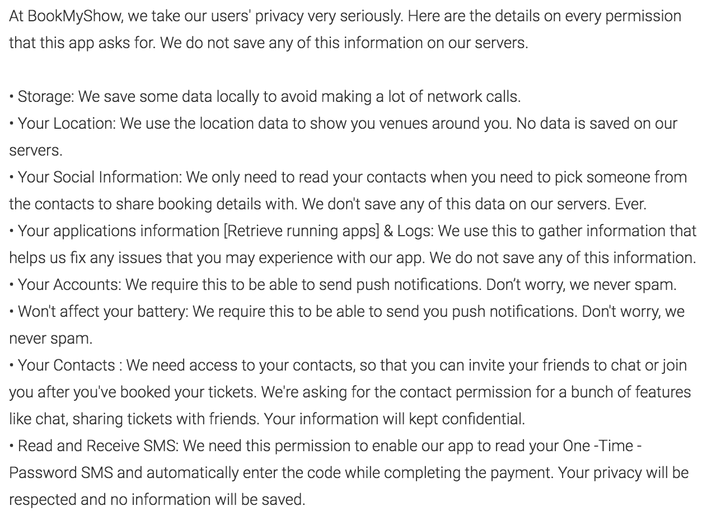Click the "Read and Receive SMS" heading

click(97, 446)
